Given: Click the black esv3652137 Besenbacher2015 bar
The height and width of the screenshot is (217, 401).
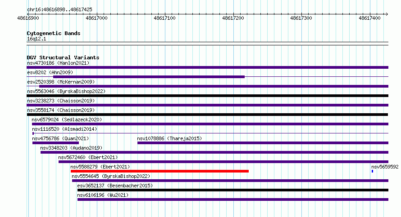Looking at the screenshot, I should click(233, 190).
